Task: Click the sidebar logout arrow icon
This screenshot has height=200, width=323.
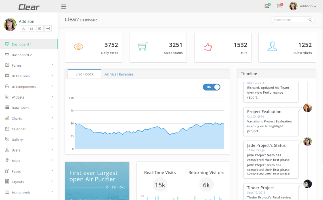Action: (48, 28)
